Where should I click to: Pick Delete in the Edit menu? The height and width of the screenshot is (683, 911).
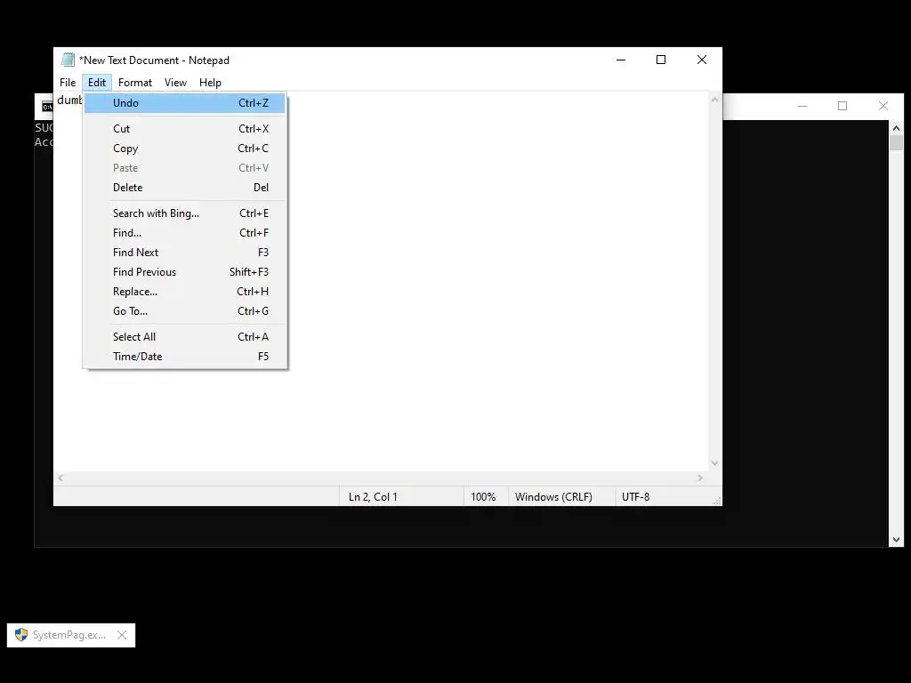(185, 188)
